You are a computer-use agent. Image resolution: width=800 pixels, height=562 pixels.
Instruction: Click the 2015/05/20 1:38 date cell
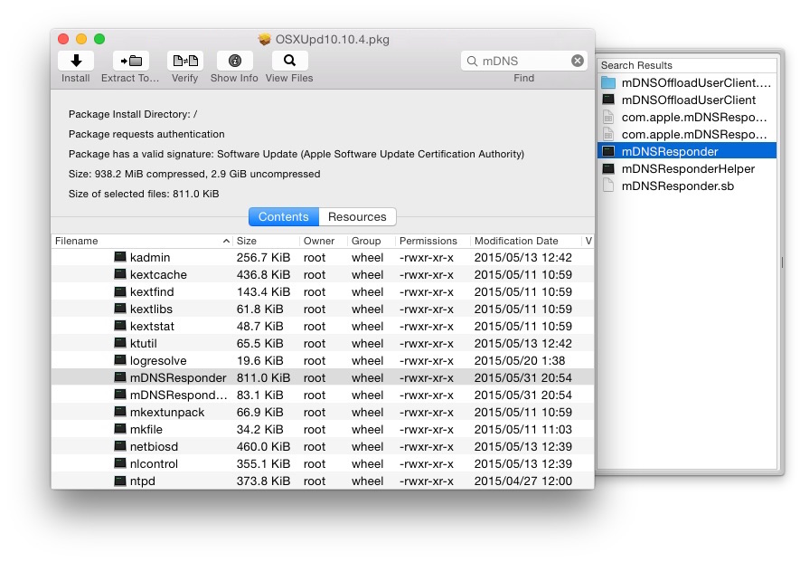(520, 361)
